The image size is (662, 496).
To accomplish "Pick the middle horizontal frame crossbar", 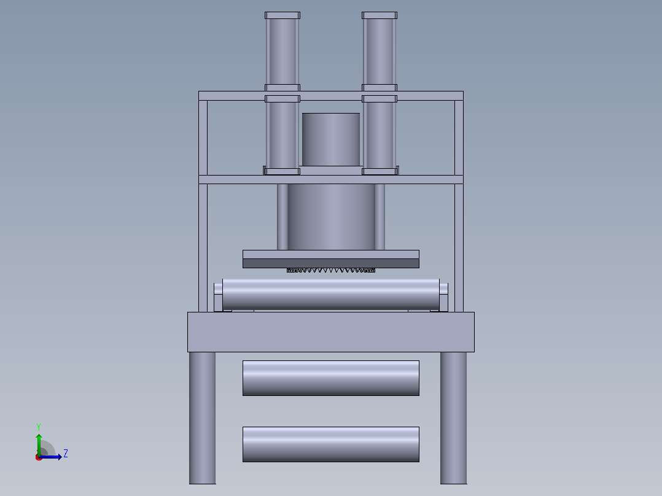I will pos(331,179).
